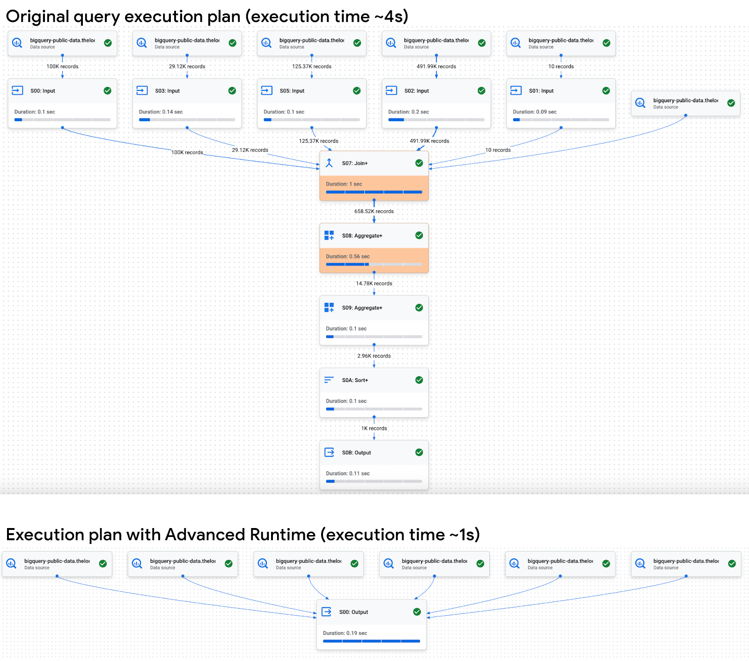Select the '658.52K records' edge label
Viewport: 749px width, 661px height.
point(374,211)
